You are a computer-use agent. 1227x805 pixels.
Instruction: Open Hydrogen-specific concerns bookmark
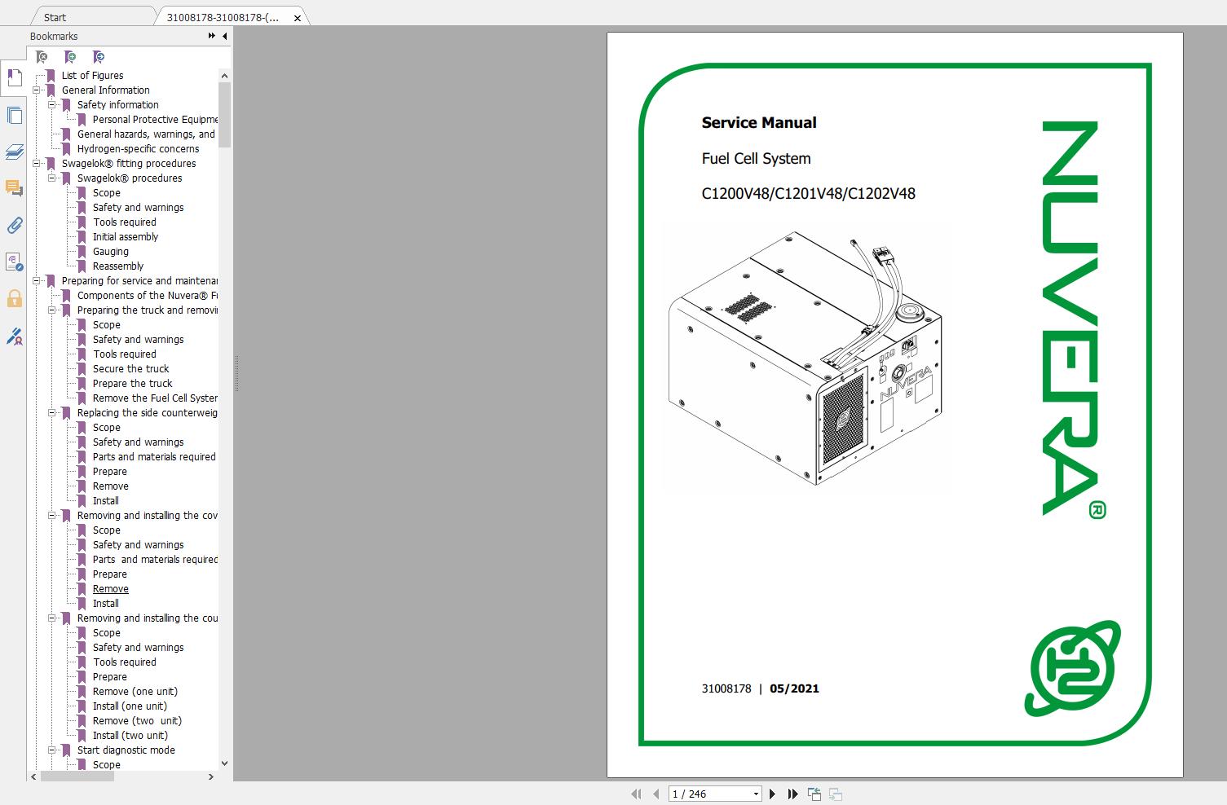point(138,149)
